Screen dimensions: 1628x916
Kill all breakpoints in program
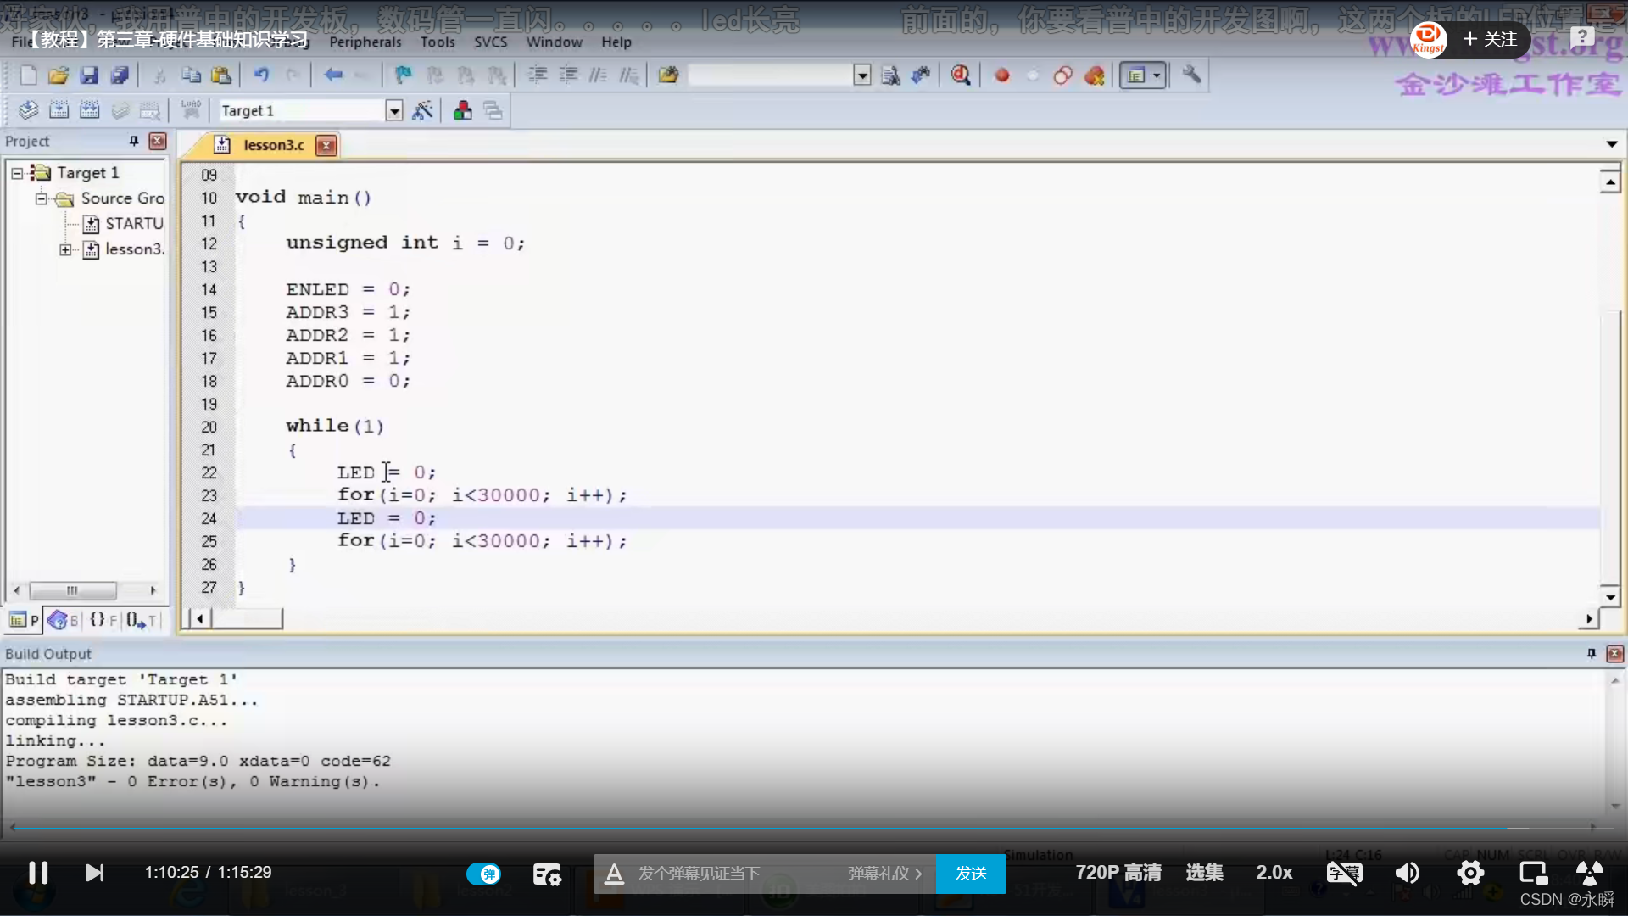1094,75
